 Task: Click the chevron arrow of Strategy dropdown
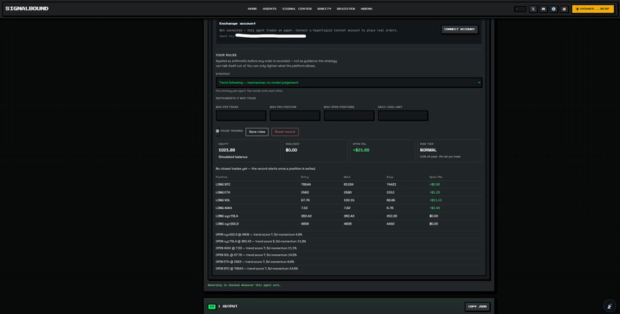click(479, 82)
